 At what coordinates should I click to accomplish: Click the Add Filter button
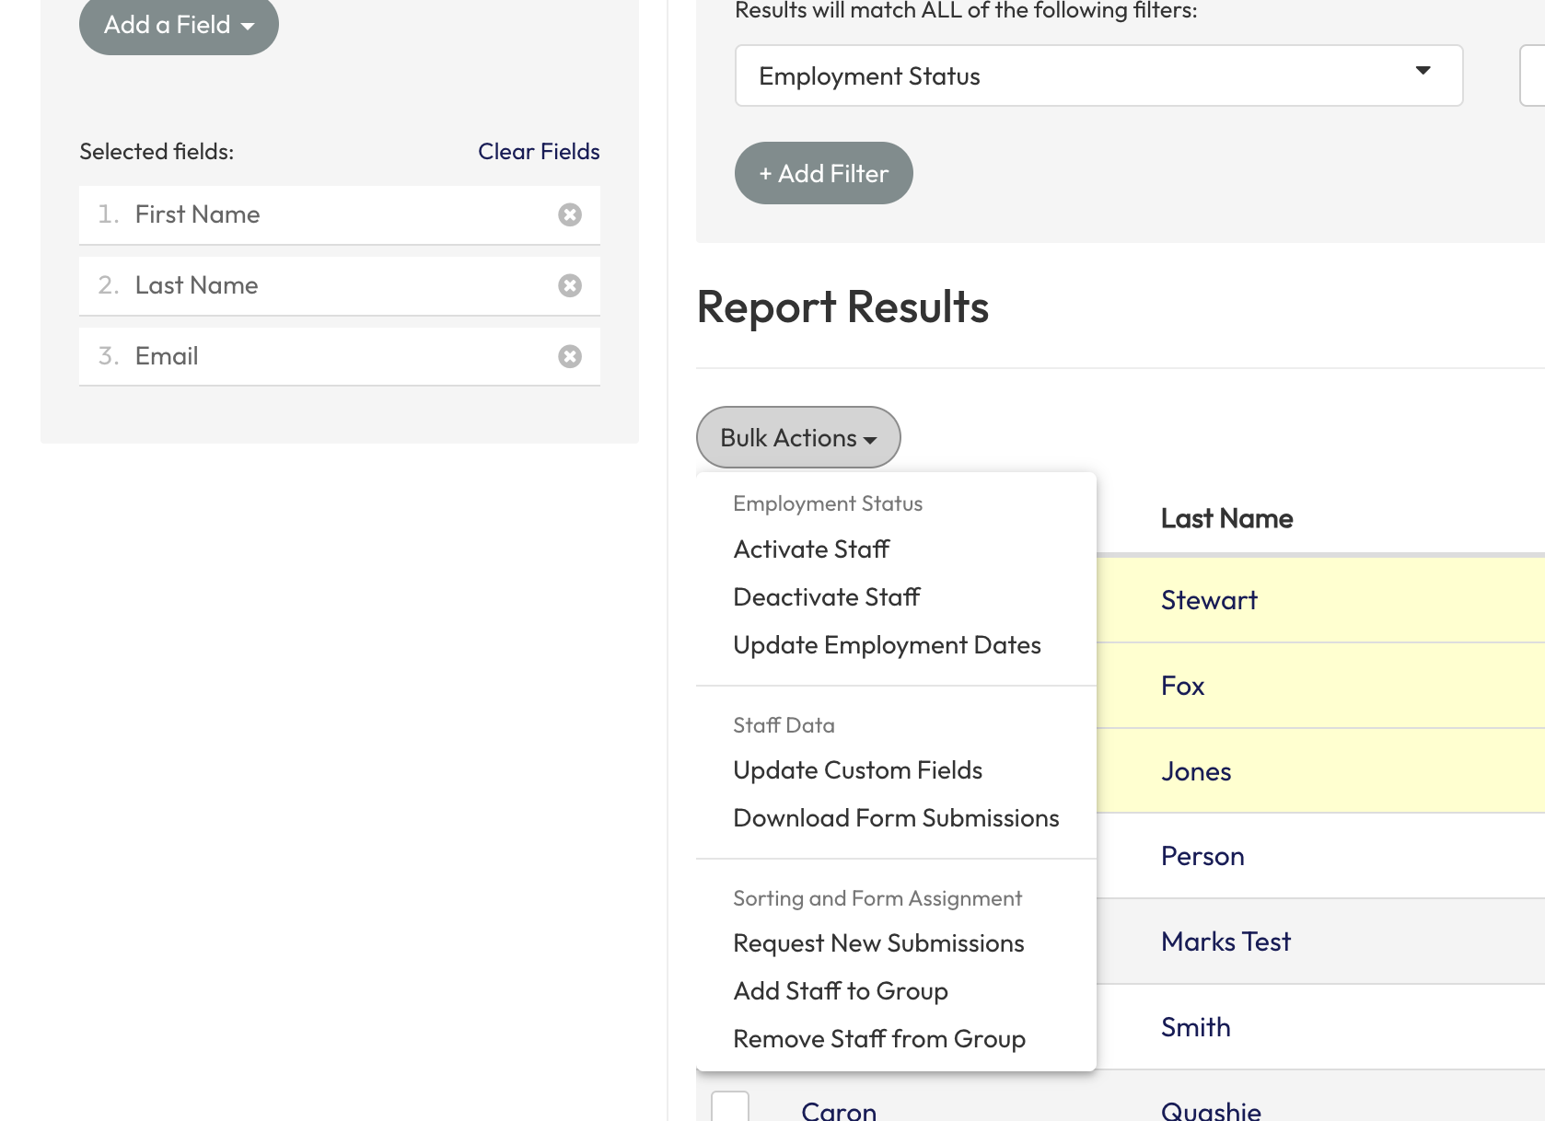[823, 172]
